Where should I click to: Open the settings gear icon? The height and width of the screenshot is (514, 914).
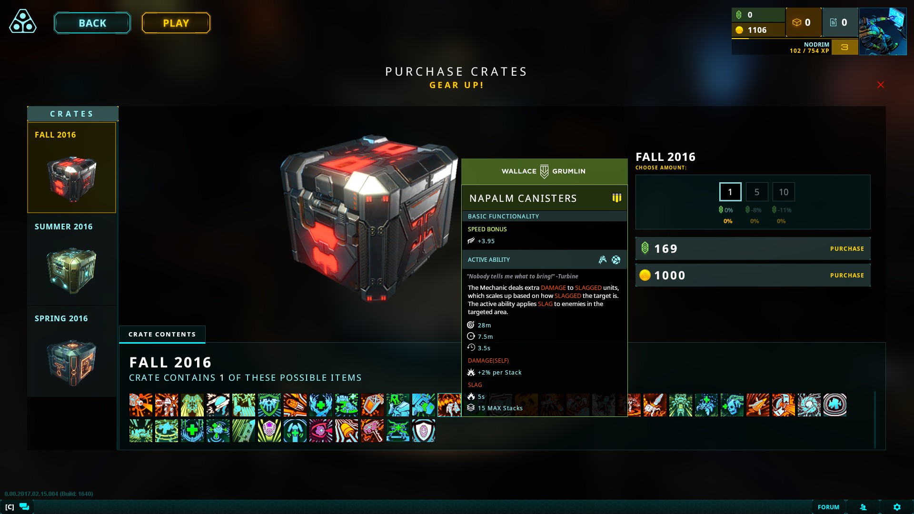coord(897,507)
